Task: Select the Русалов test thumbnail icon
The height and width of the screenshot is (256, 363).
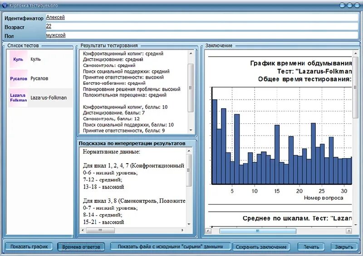Action: (x=19, y=78)
